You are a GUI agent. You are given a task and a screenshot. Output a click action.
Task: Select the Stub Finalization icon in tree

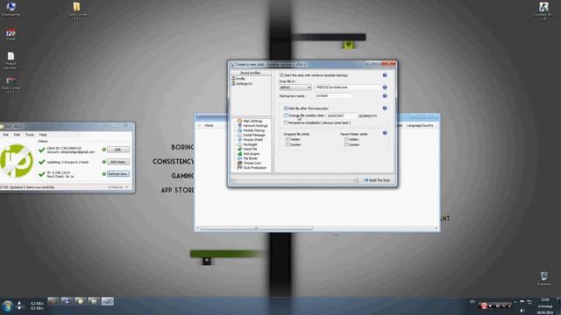[239, 167]
